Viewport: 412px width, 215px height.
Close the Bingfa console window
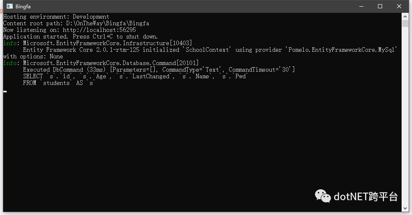(399, 6)
